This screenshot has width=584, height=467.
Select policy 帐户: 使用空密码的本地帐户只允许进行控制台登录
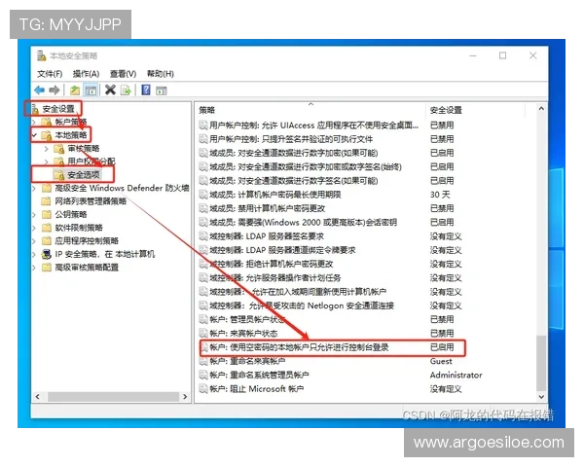[299, 347]
